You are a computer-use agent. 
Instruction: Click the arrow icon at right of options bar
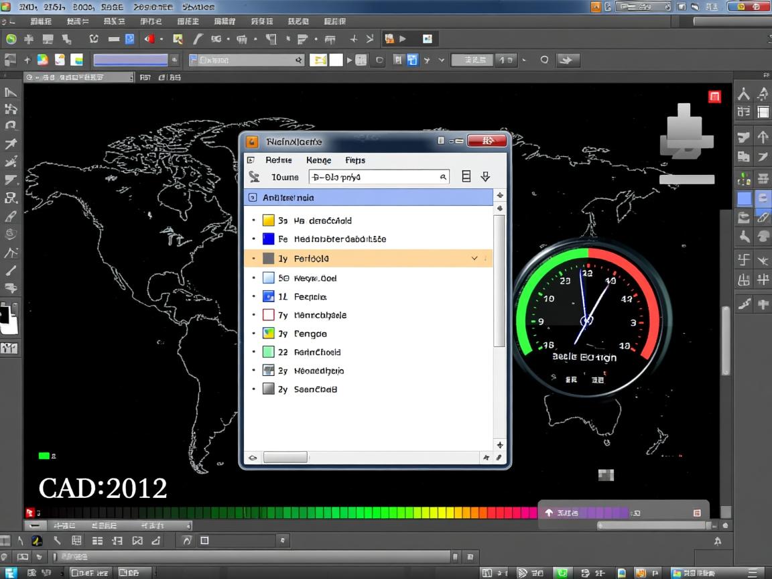click(567, 60)
